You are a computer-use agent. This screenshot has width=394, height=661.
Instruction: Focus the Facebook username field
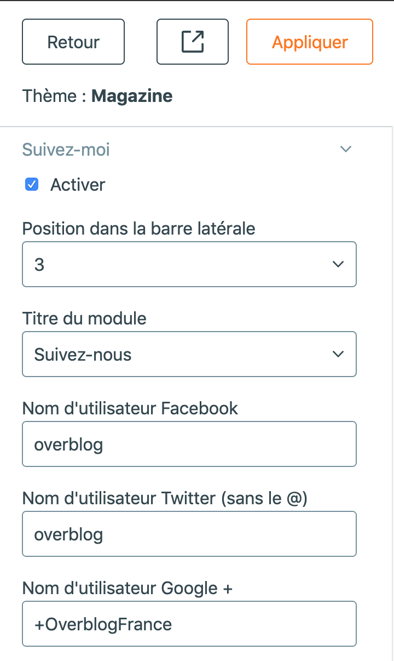[189, 444]
